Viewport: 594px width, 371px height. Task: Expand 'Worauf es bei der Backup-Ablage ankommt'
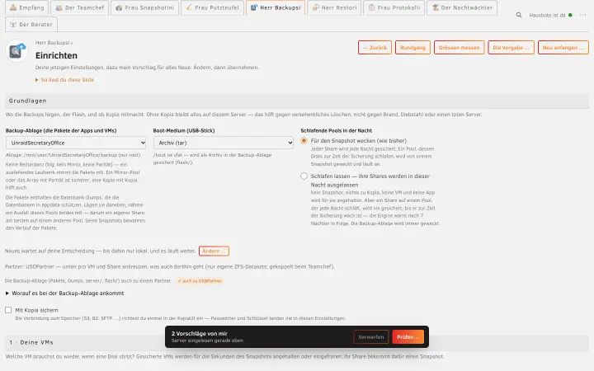(65, 293)
